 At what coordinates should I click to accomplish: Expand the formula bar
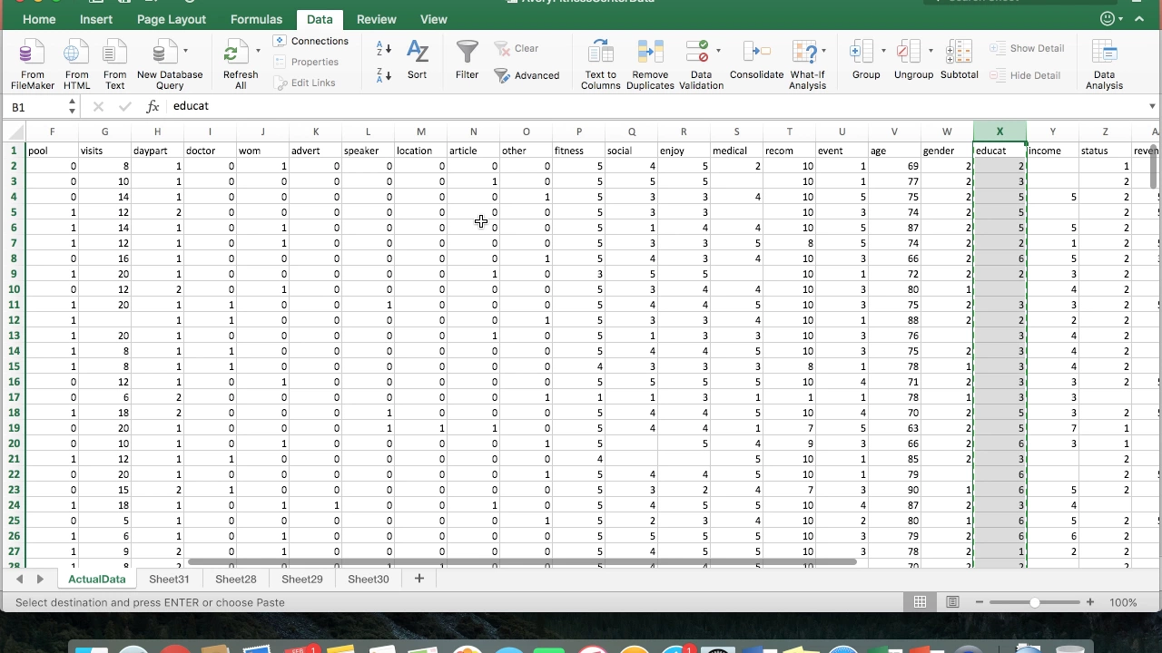(x=1152, y=107)
